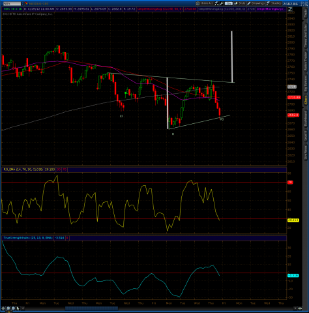
Task: Select the pointer cursor tool icon
Action: tap(18, 308)
